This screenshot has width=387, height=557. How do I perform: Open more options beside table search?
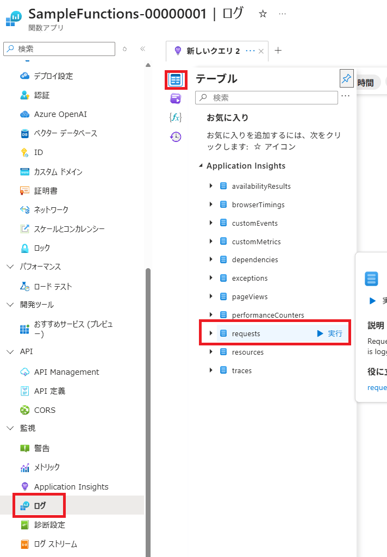(x=346, y=96)
